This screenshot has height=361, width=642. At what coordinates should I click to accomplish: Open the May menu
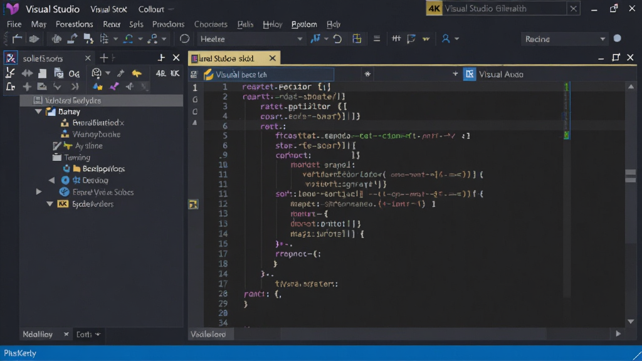pos(38,24)
